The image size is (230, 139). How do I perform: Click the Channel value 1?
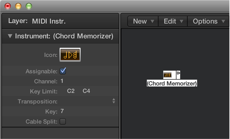62,81
